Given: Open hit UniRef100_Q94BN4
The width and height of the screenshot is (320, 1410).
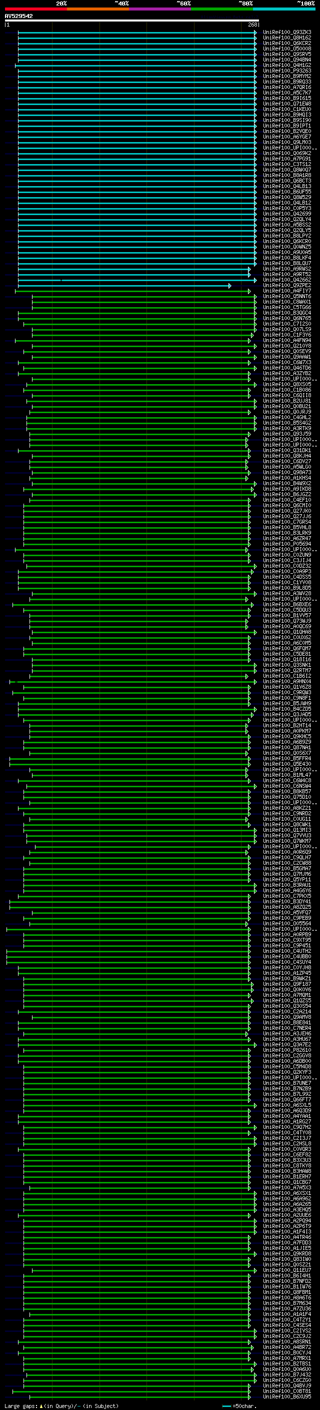Looking at the screenshot, I should click(x=287, y=60).
